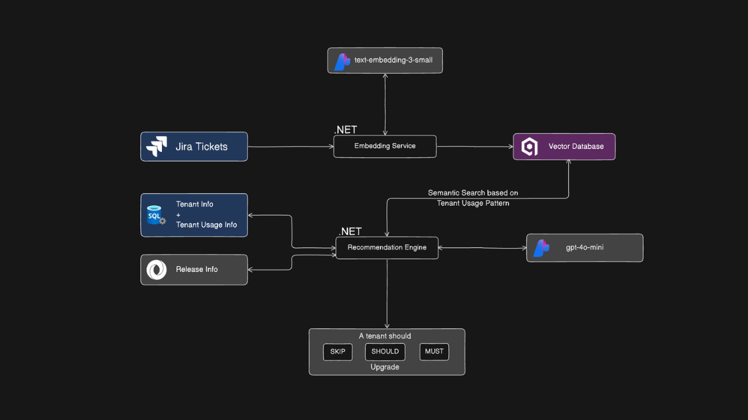Select the SQL database cylinder icon
748x420 pixels.
coord(154,215)
